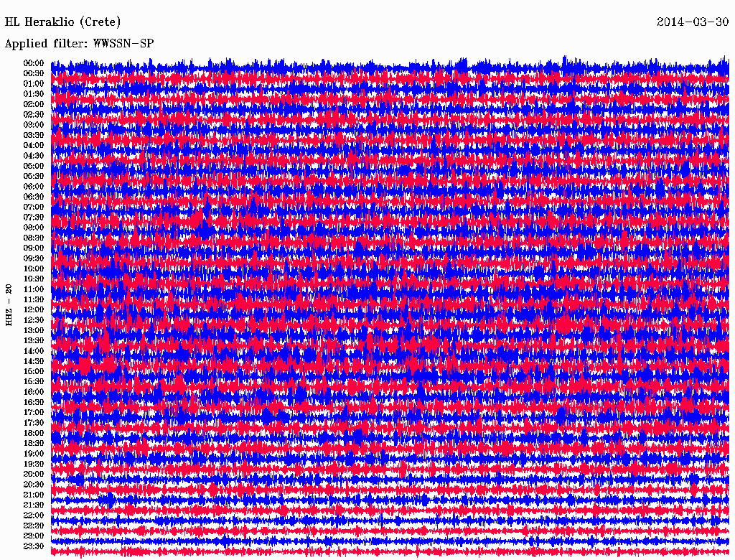Click the '22:00' time label
This screenshot has height=560, width=735.
(x=34, y=515)
